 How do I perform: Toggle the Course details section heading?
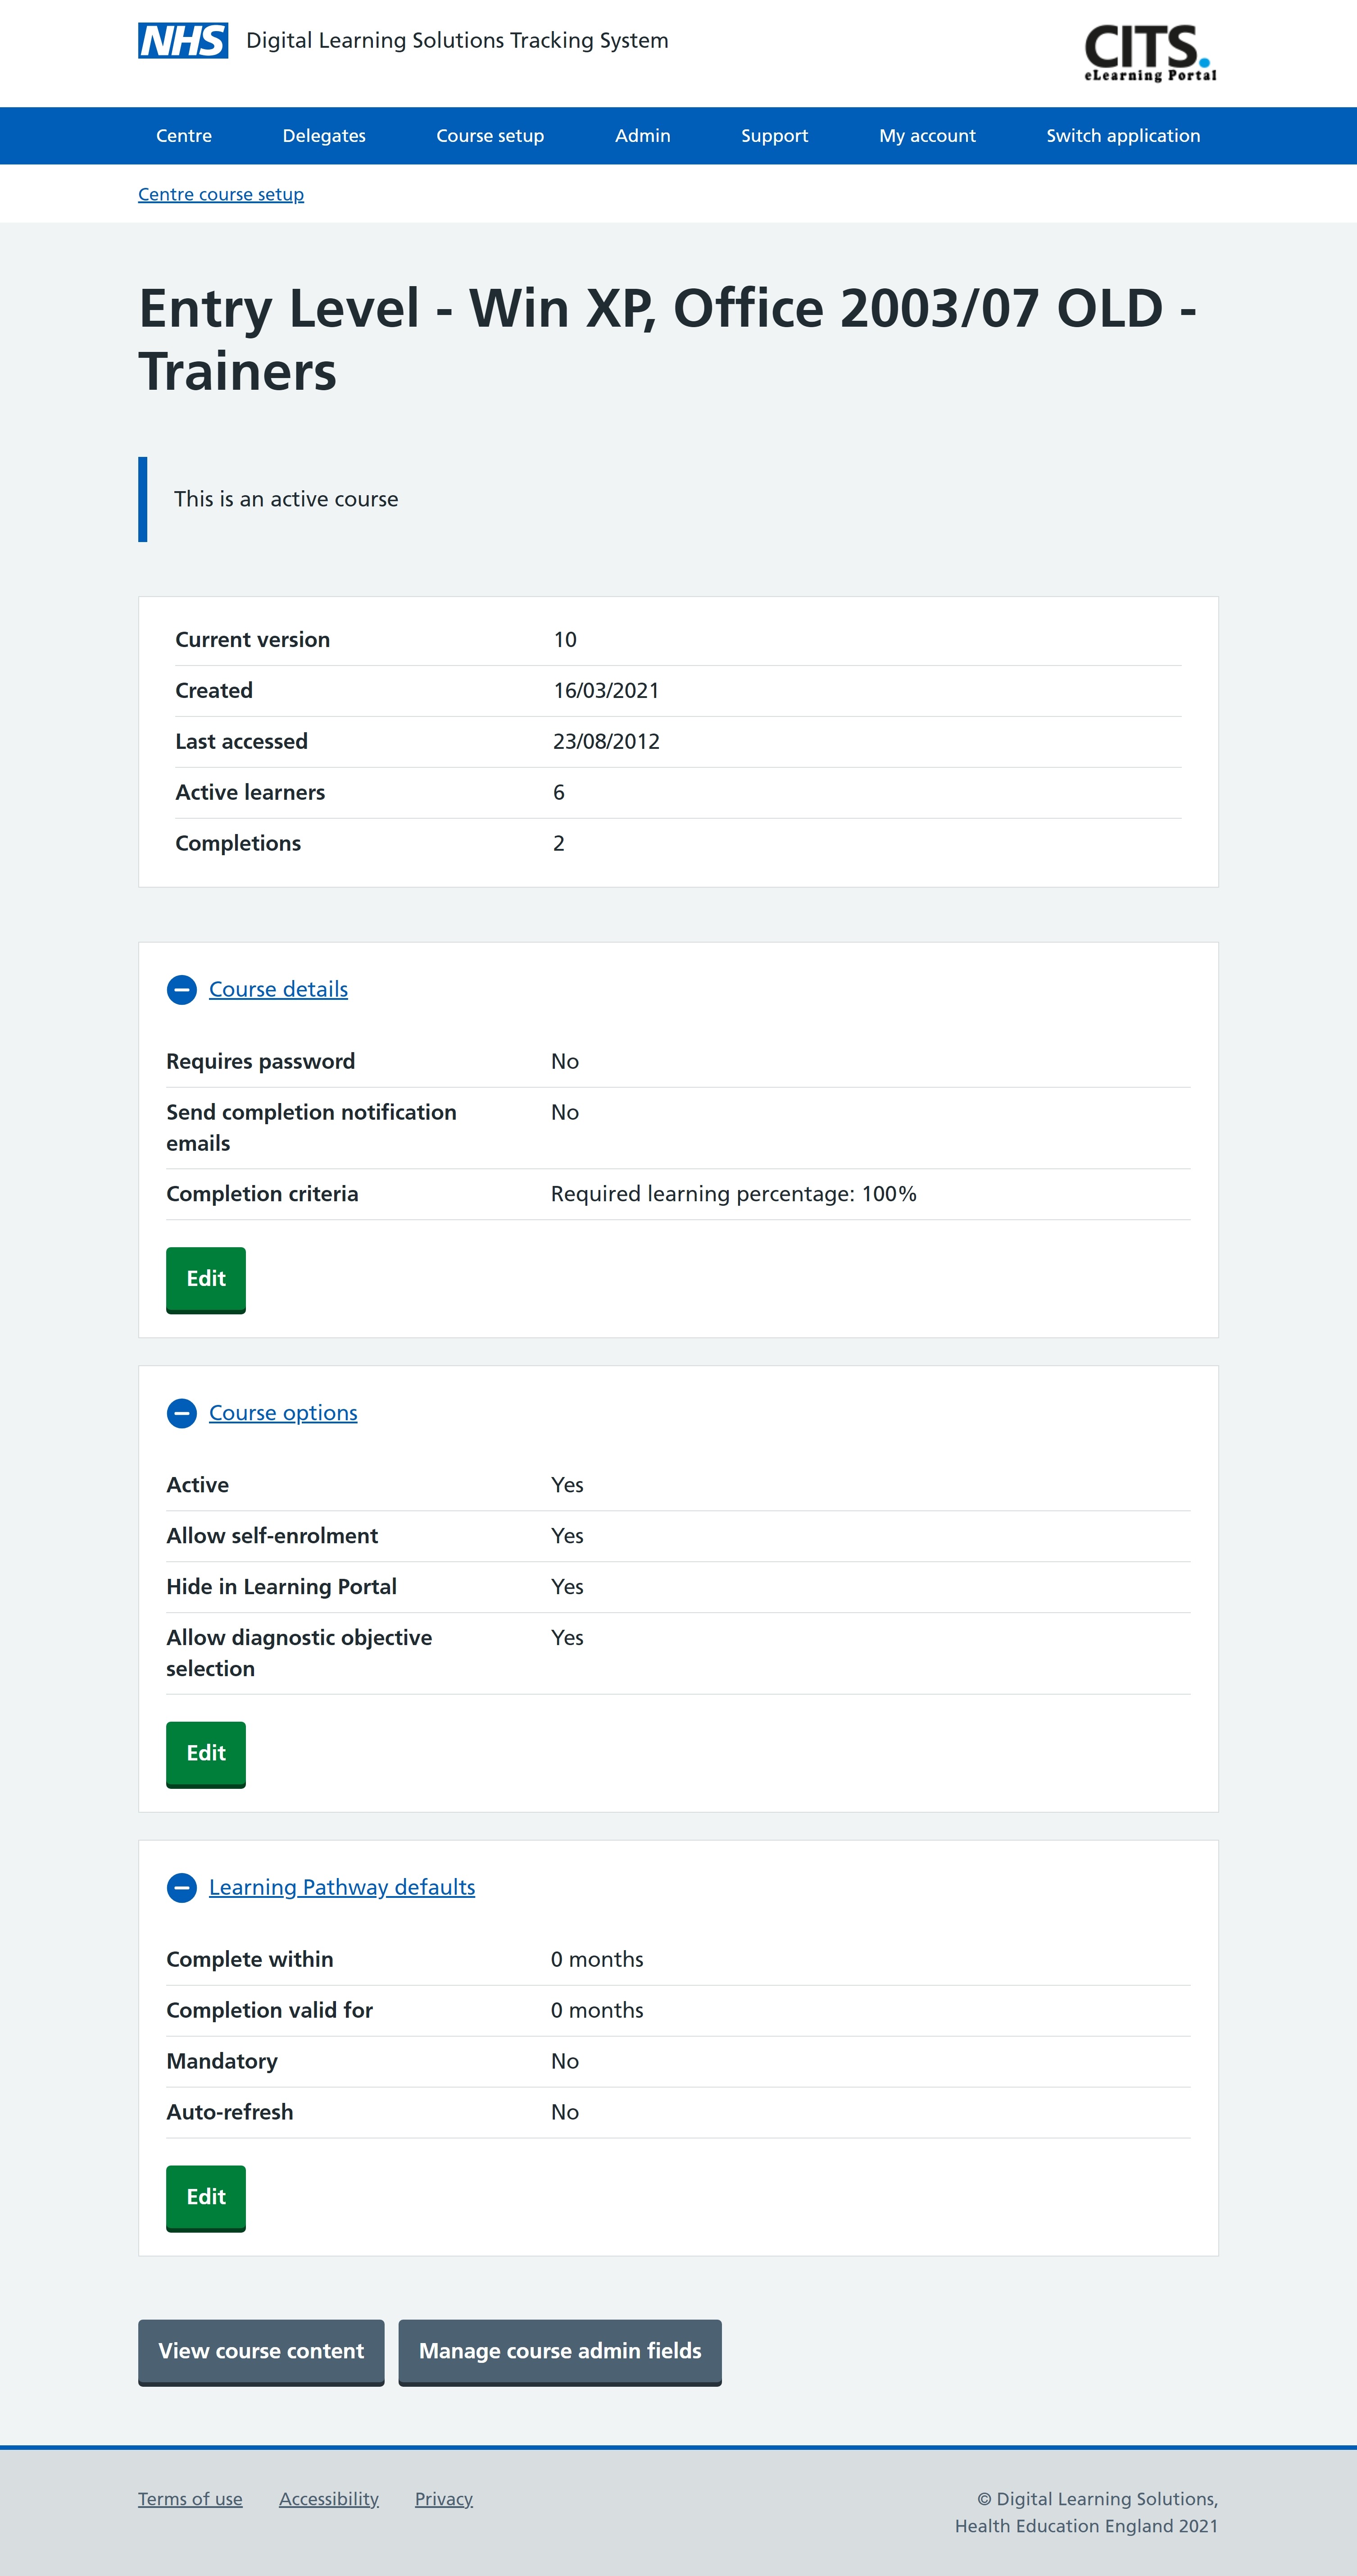tap(278, 989)
